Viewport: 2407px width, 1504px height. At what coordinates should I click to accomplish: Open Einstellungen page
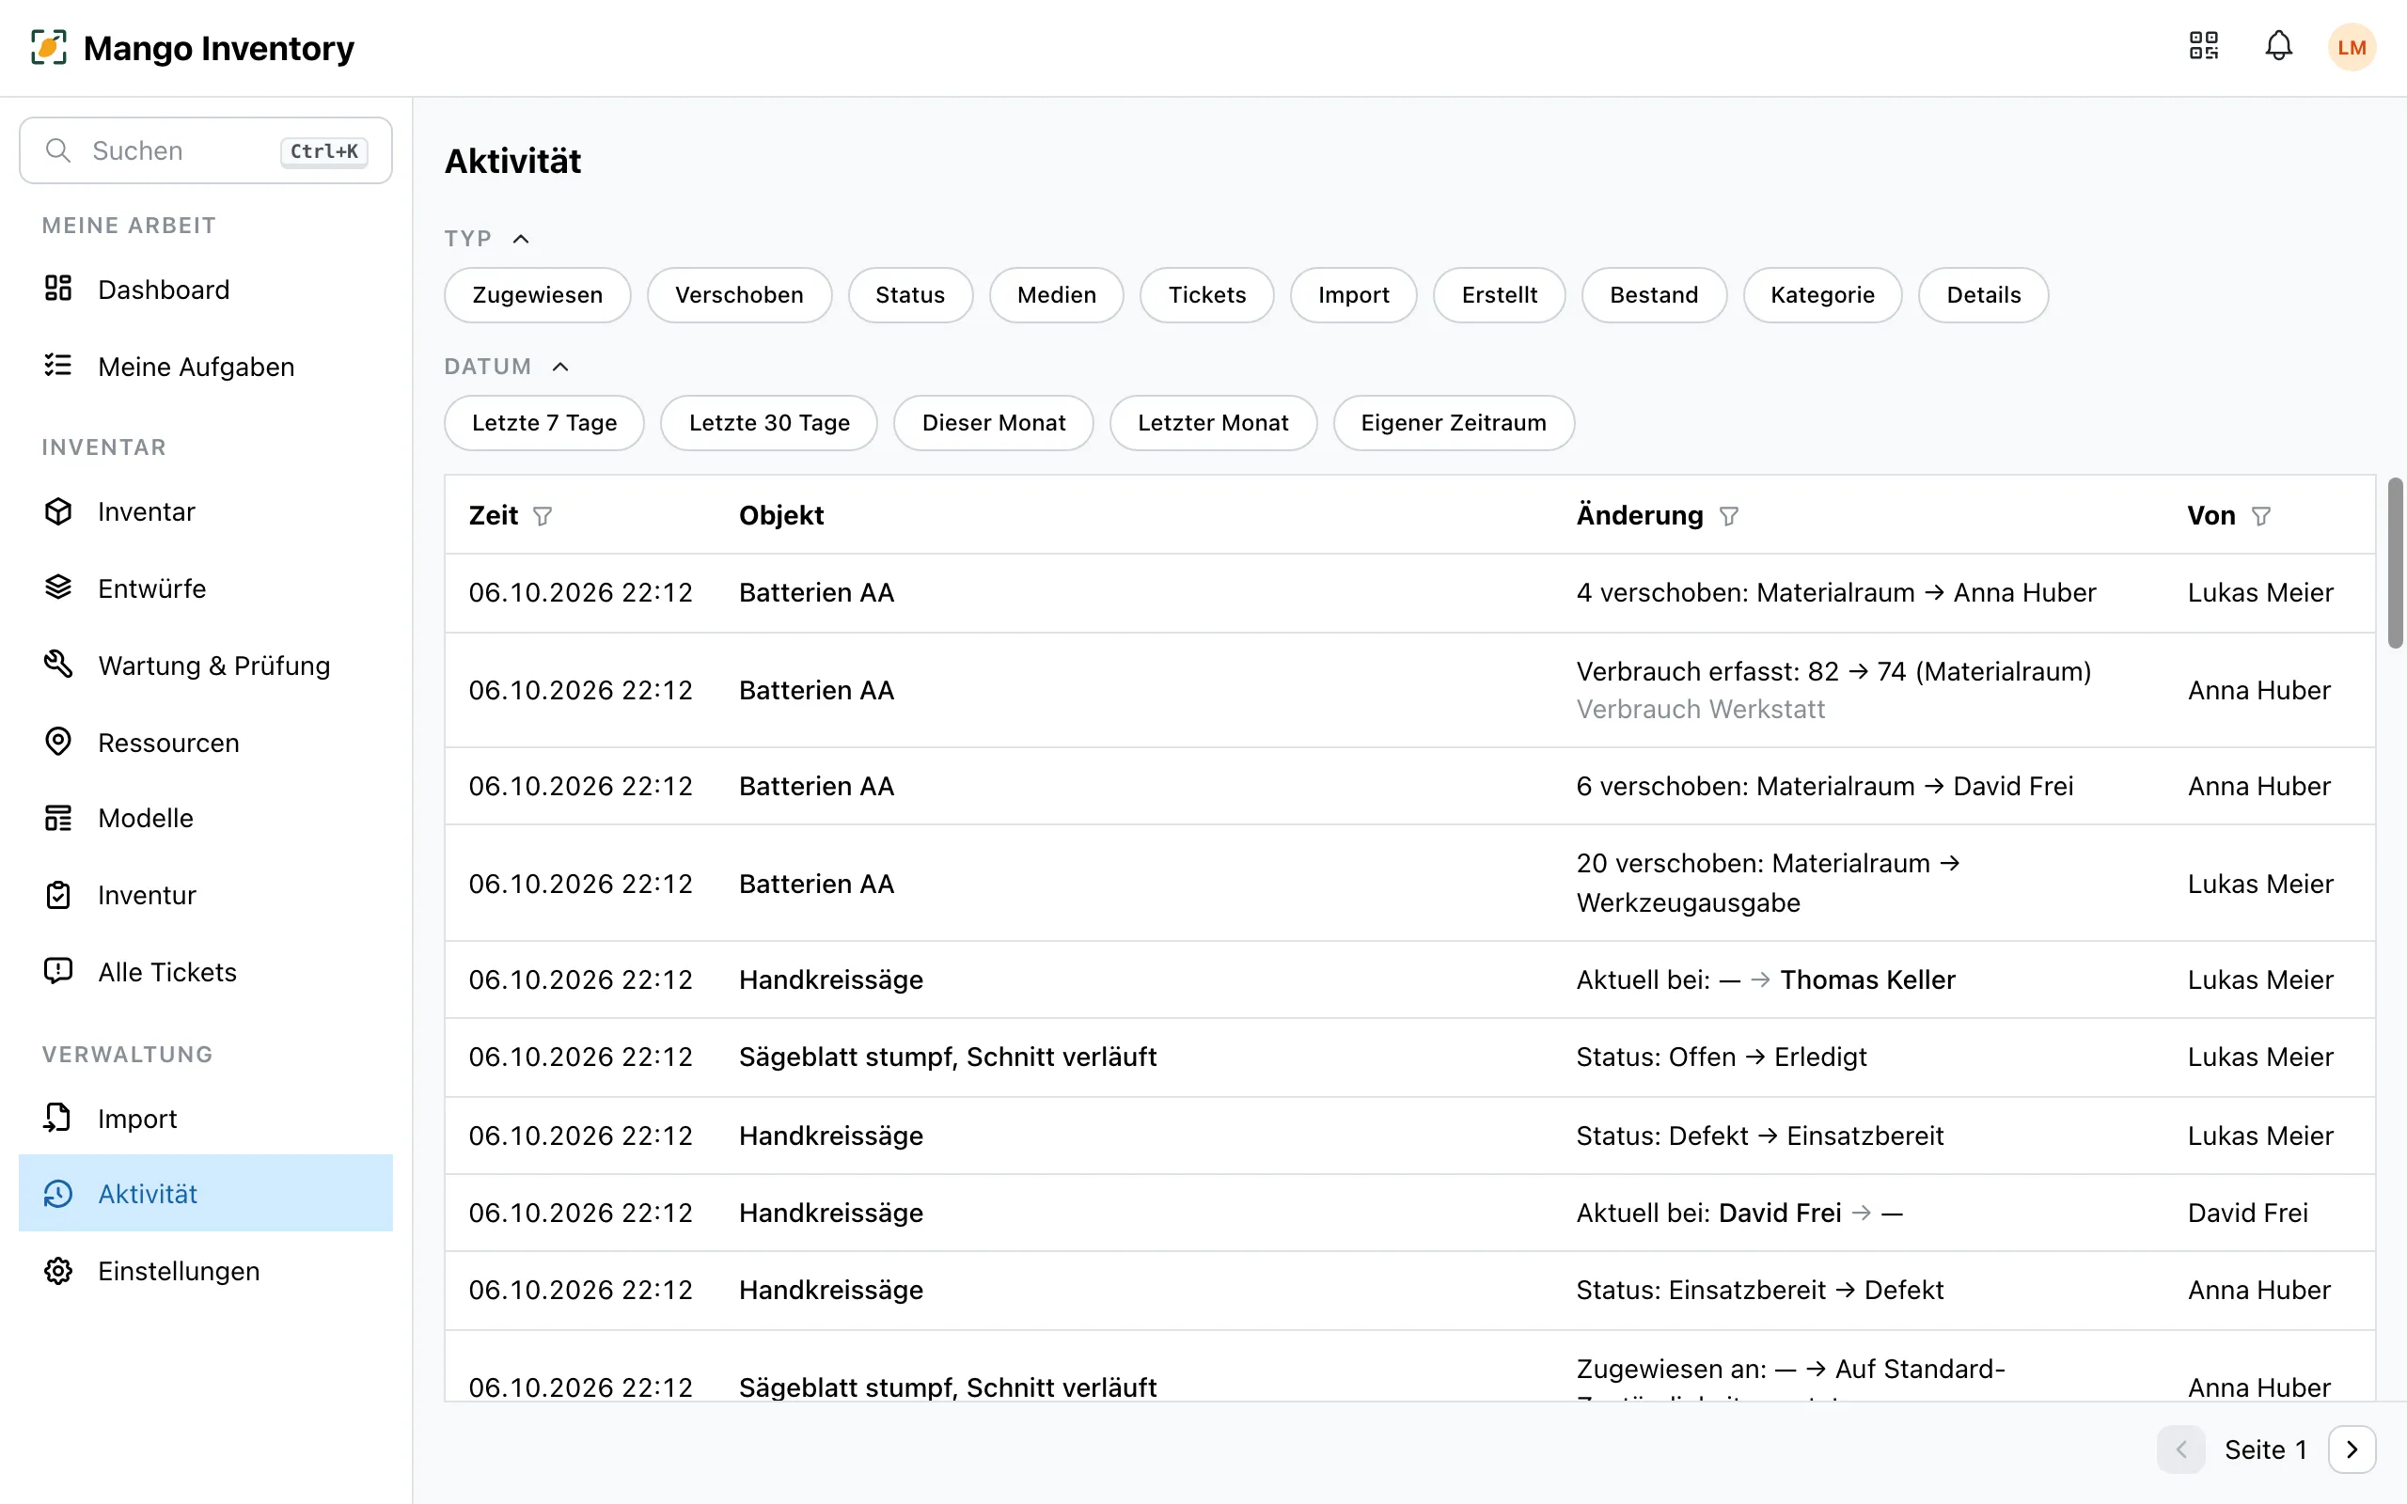pos(206,1270)
